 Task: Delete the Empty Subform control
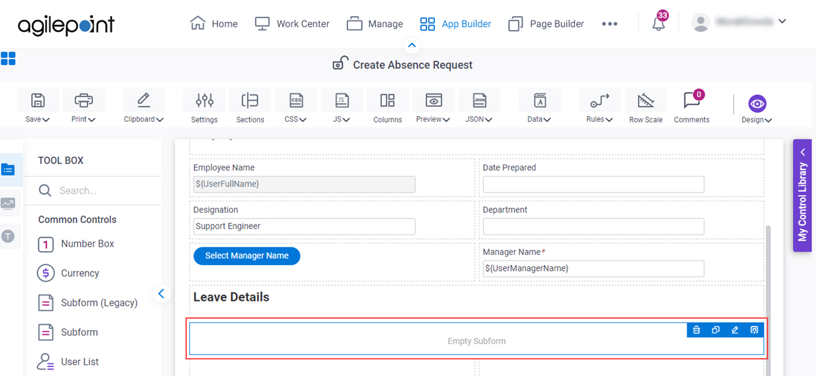coord(697,330)
